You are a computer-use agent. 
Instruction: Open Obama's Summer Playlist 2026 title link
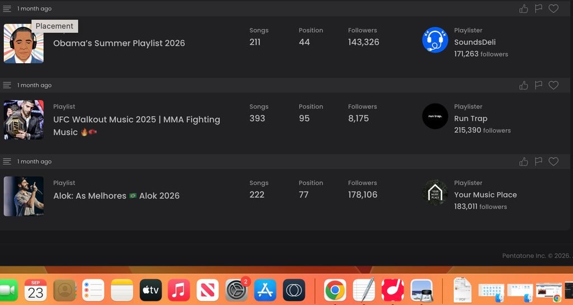(119, 43)
